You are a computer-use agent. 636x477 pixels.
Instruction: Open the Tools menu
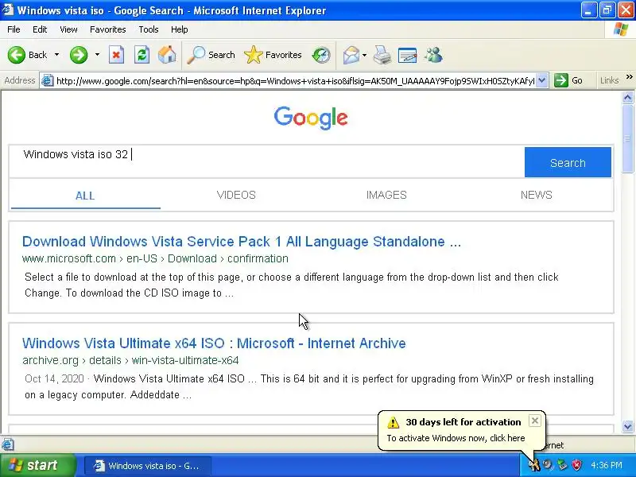coord(149,29)
